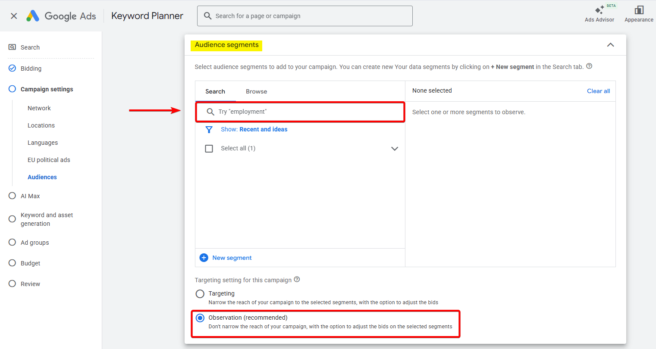Click the plus icon for New segment

[x=204, y=258]
